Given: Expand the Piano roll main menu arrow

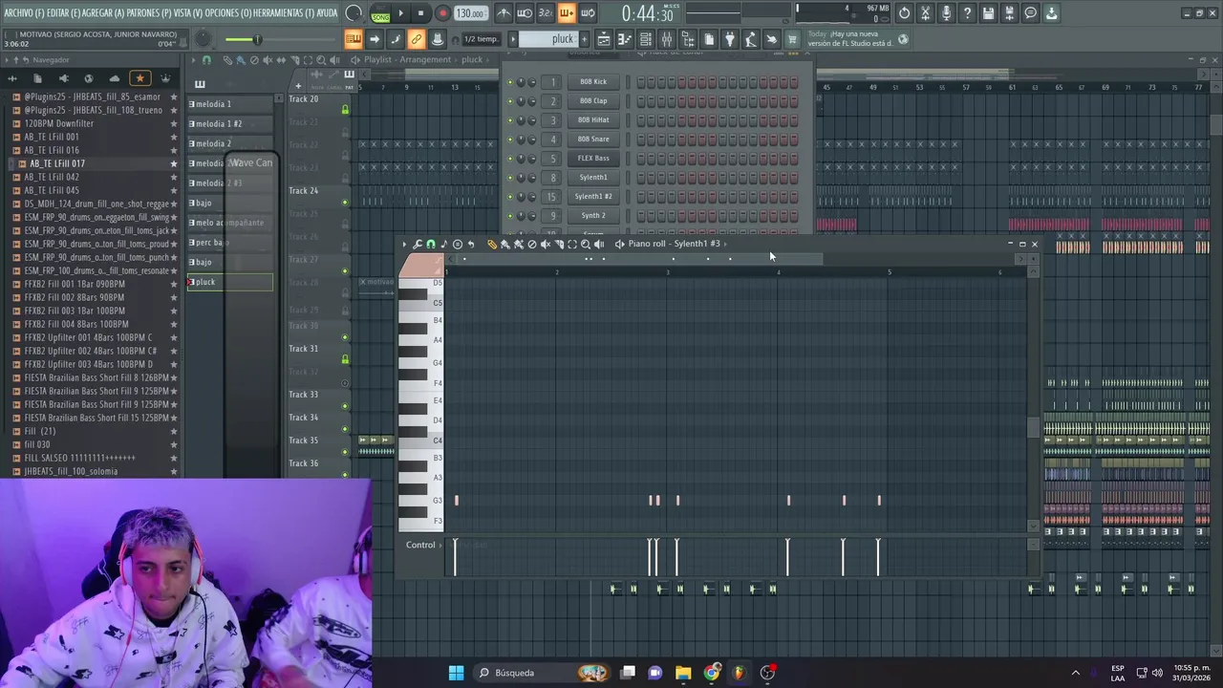Looking at the screenshot, I should tap(404, 245).
